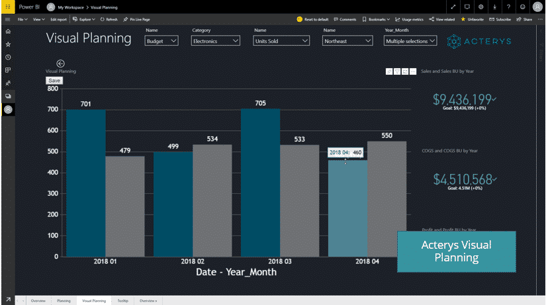Open the Power BI app launcher grid
Image resolution: width=546 pixels, height=305 pixels.
(x=7, y=7)
